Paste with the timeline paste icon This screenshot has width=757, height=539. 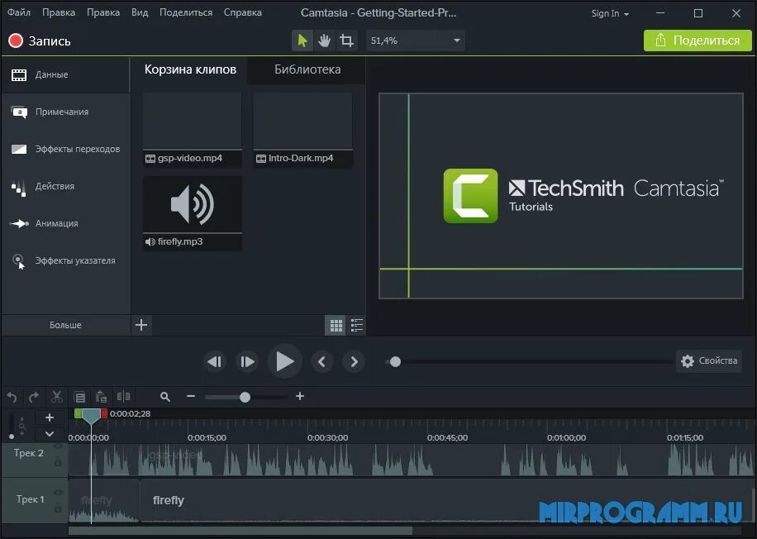click(x=101, y=397)
